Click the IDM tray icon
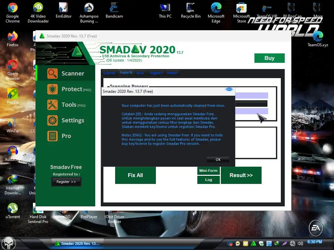Image resolution: width=334 pixels, height=250 pixels. click(x=277, y=243)
